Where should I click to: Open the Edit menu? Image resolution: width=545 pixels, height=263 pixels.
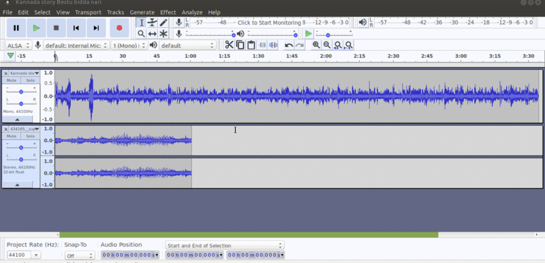pos(23,12)
